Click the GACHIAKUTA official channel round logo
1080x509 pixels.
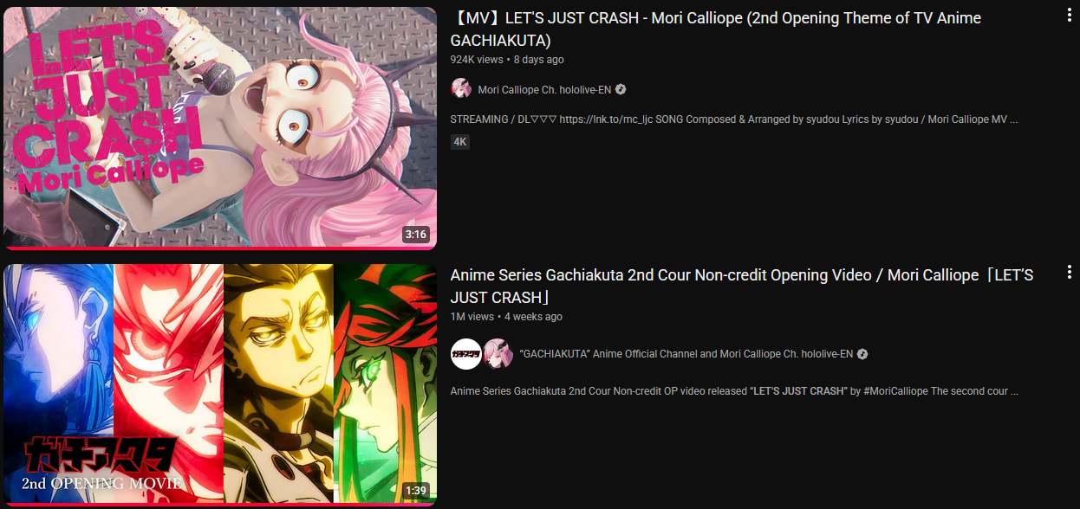click(466, 354)
